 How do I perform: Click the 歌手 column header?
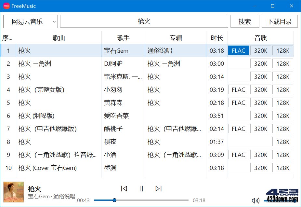(123, 38)
